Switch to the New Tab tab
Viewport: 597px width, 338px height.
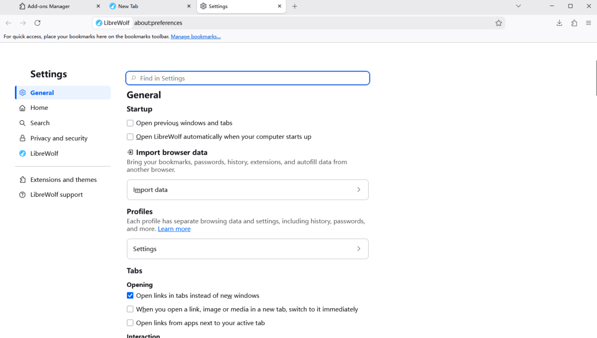tap(149, 6)
